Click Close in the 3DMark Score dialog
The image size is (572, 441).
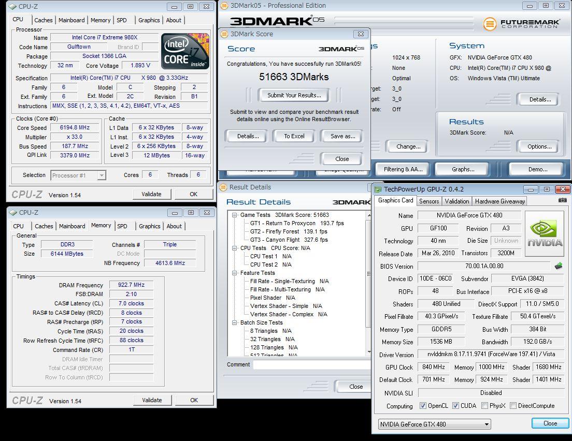(x=342, y=159)
